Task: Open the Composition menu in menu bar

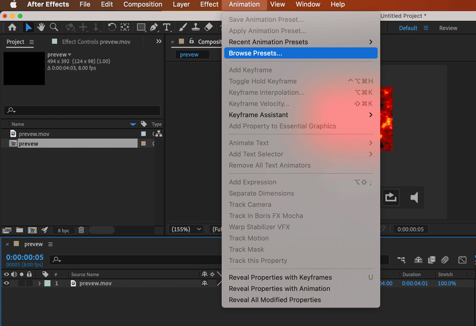Action: click(x=143, y=4)
